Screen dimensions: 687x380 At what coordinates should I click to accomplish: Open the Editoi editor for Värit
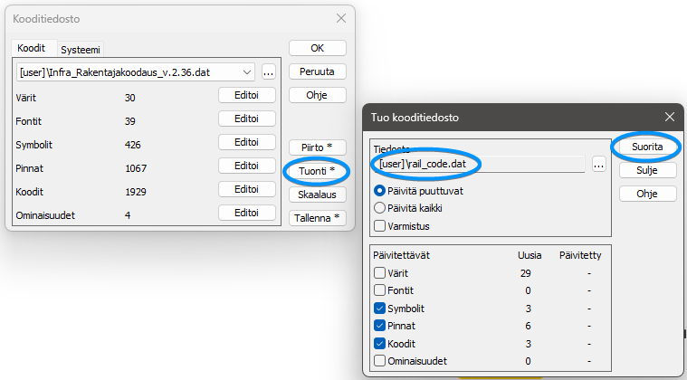[x=247, y=95]
